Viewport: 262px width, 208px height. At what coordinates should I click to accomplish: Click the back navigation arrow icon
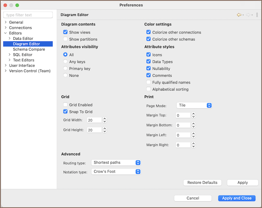239,15
